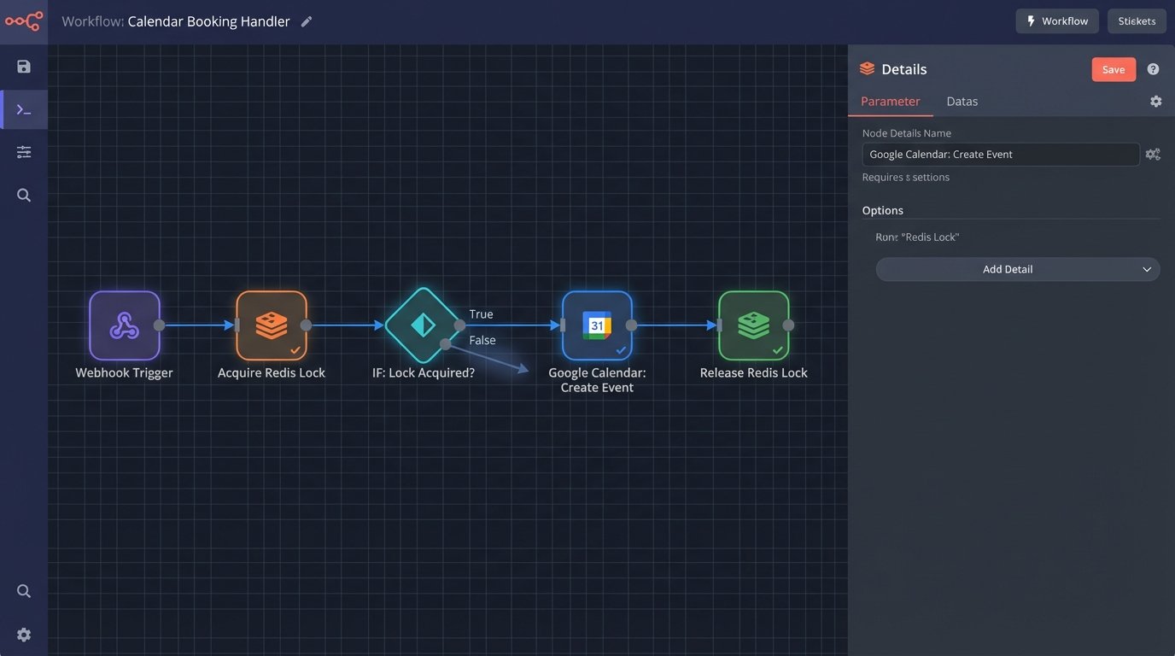Viewport: 1175px width, 656px height.
Task: Open the panel gear settings icon
Action: [1155, 102]
